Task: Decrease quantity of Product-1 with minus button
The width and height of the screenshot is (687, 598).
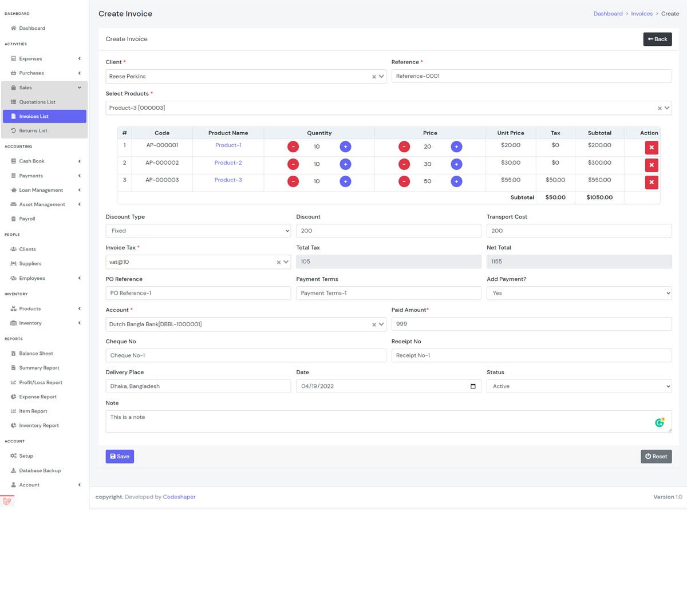Action: pos(293,147)
